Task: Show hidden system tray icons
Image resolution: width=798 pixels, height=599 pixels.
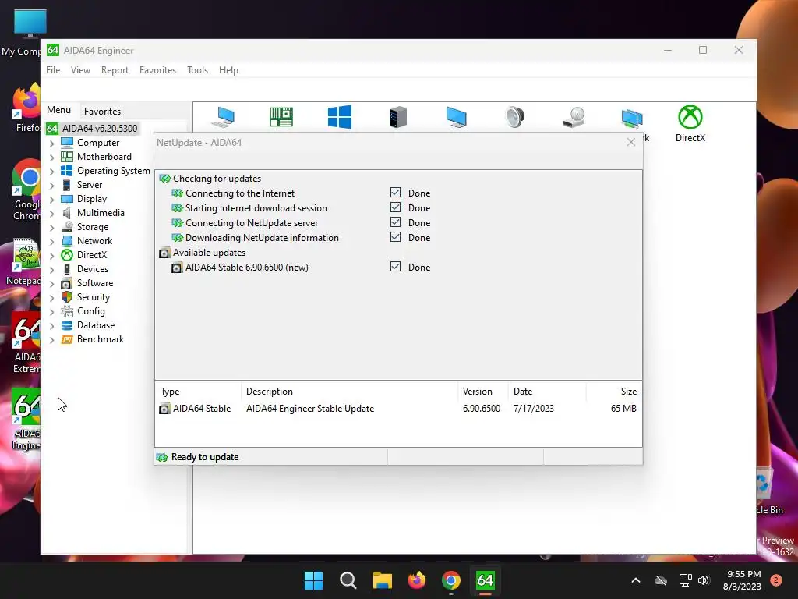Action: point(636,580)
